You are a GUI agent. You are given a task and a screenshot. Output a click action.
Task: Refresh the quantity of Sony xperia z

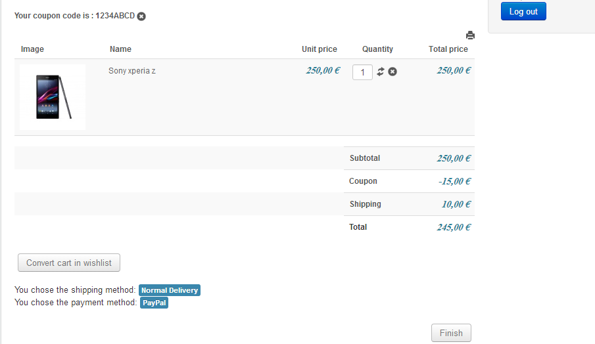point(381,72)
